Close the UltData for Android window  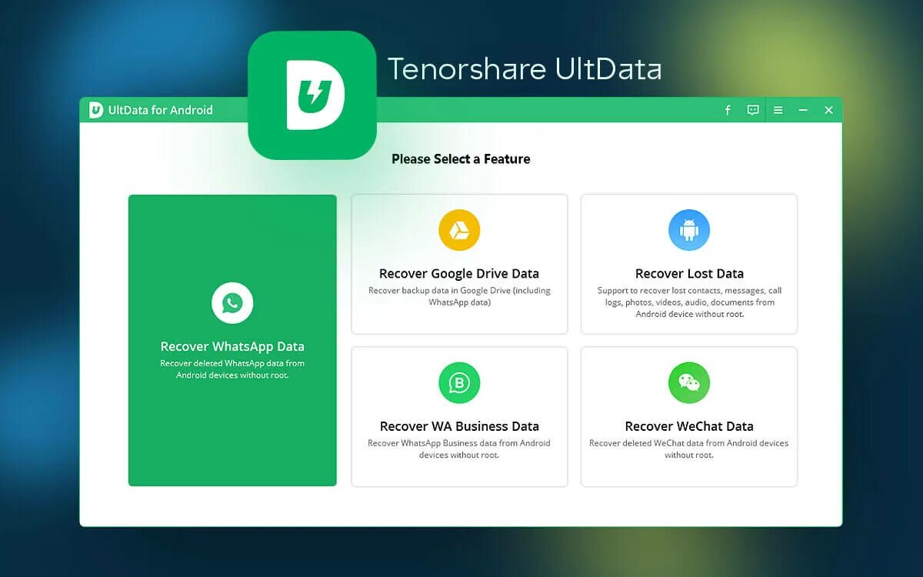pyautogui.click(x=828, y=110)
